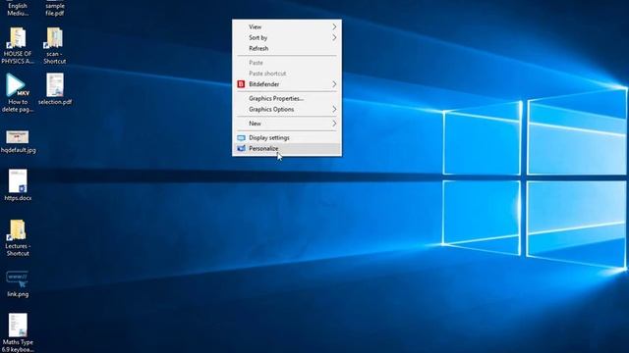Click the "link.png" file name label
629x353 pixels.
18,294
